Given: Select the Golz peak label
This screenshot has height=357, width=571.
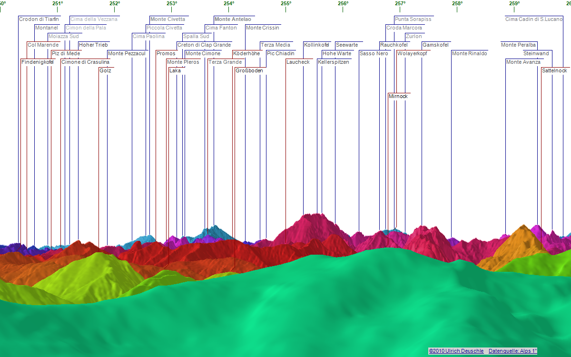Looking at the screenshot, I should (x=105, y=71).
